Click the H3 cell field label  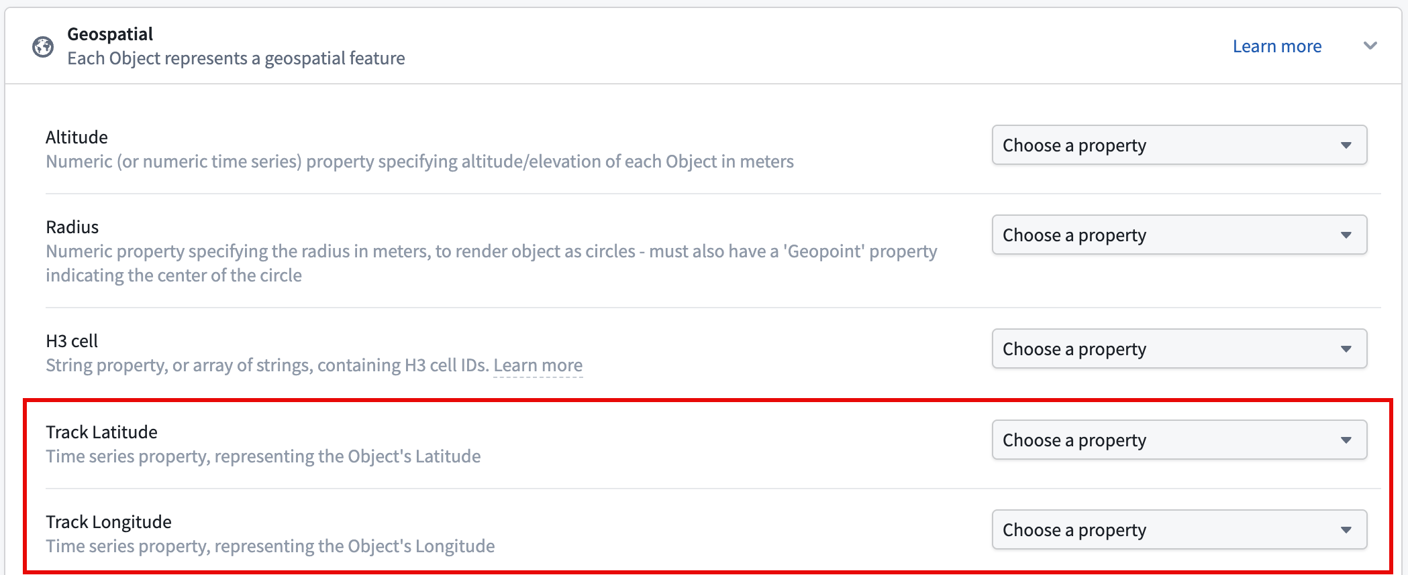pyautogui.click(x=72, y=341)
